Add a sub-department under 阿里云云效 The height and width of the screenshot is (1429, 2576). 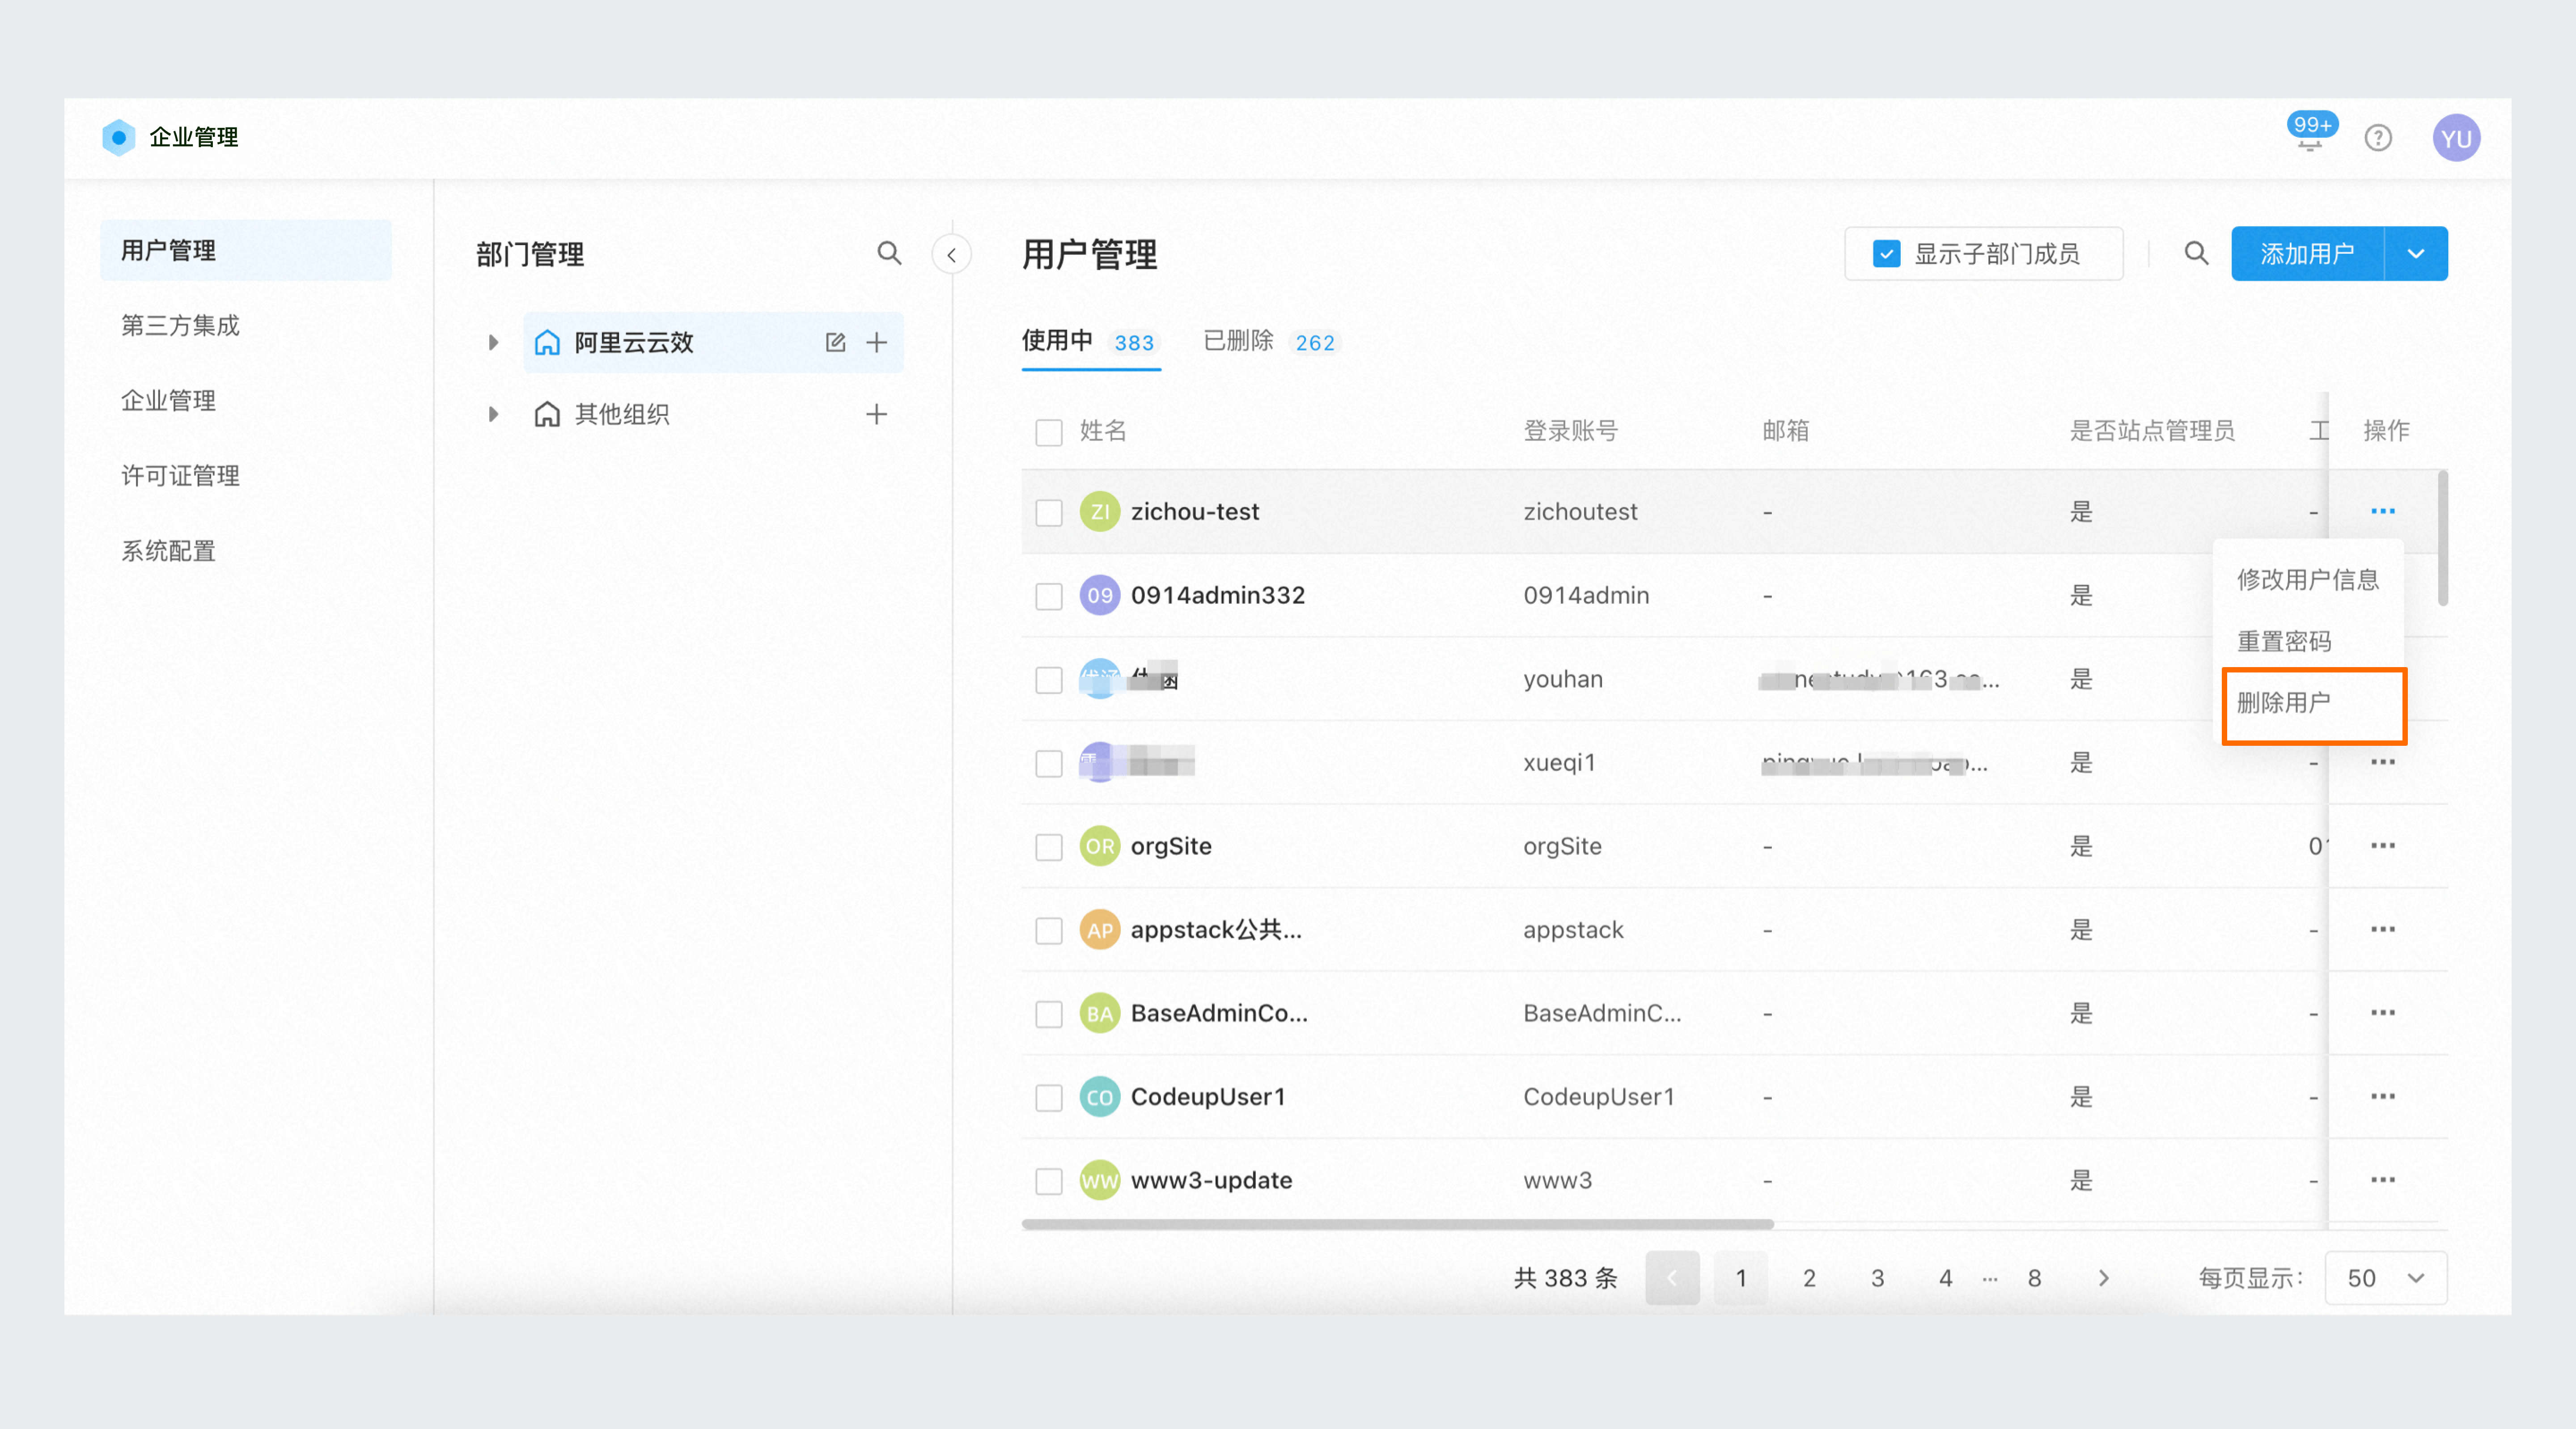pyautogui.click(x=877, y=343)
